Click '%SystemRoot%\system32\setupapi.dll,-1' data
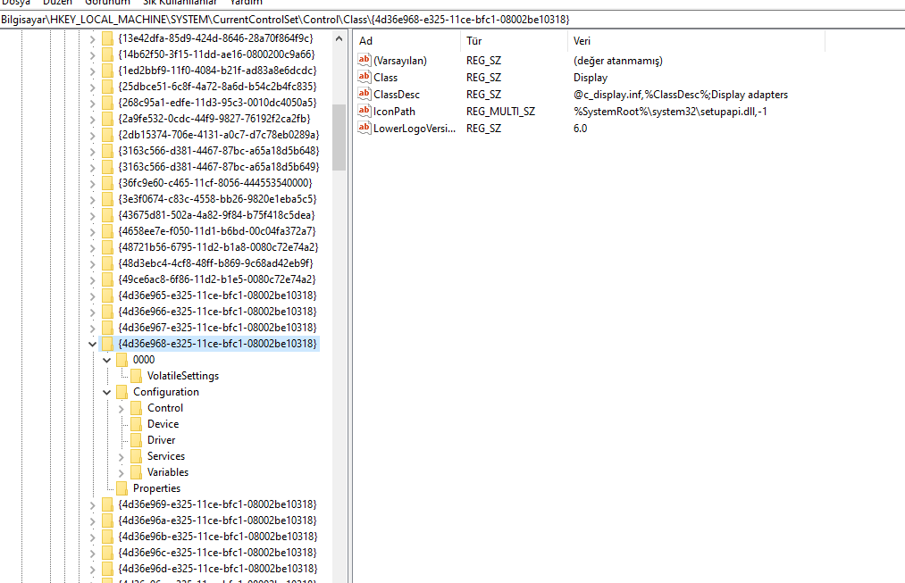Viewport: 905px width, 583px height. [x=670, y=112]
